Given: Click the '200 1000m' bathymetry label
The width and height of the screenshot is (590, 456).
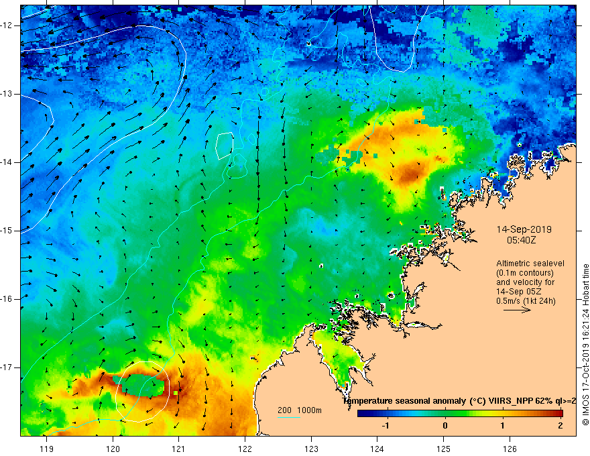Looking at the screenshot, I should (x=300, y=410).
